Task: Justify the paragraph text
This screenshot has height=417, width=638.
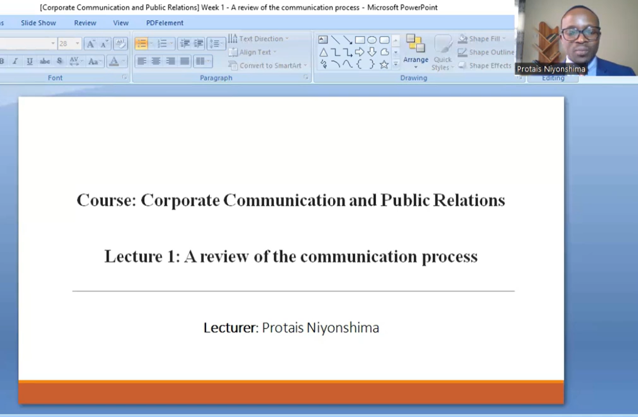Action: [185, 61]
